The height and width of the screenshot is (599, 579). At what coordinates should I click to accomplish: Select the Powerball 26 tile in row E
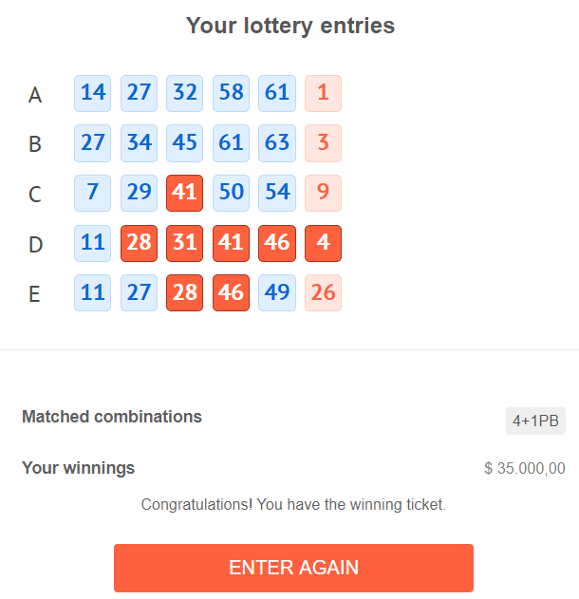[x=323, y=292]
